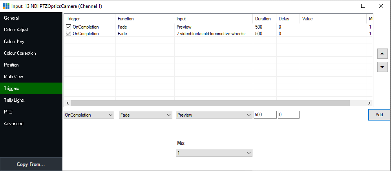Open the Mix dropdown showing 1
The image size is (391, 171).
coord(214,153)
